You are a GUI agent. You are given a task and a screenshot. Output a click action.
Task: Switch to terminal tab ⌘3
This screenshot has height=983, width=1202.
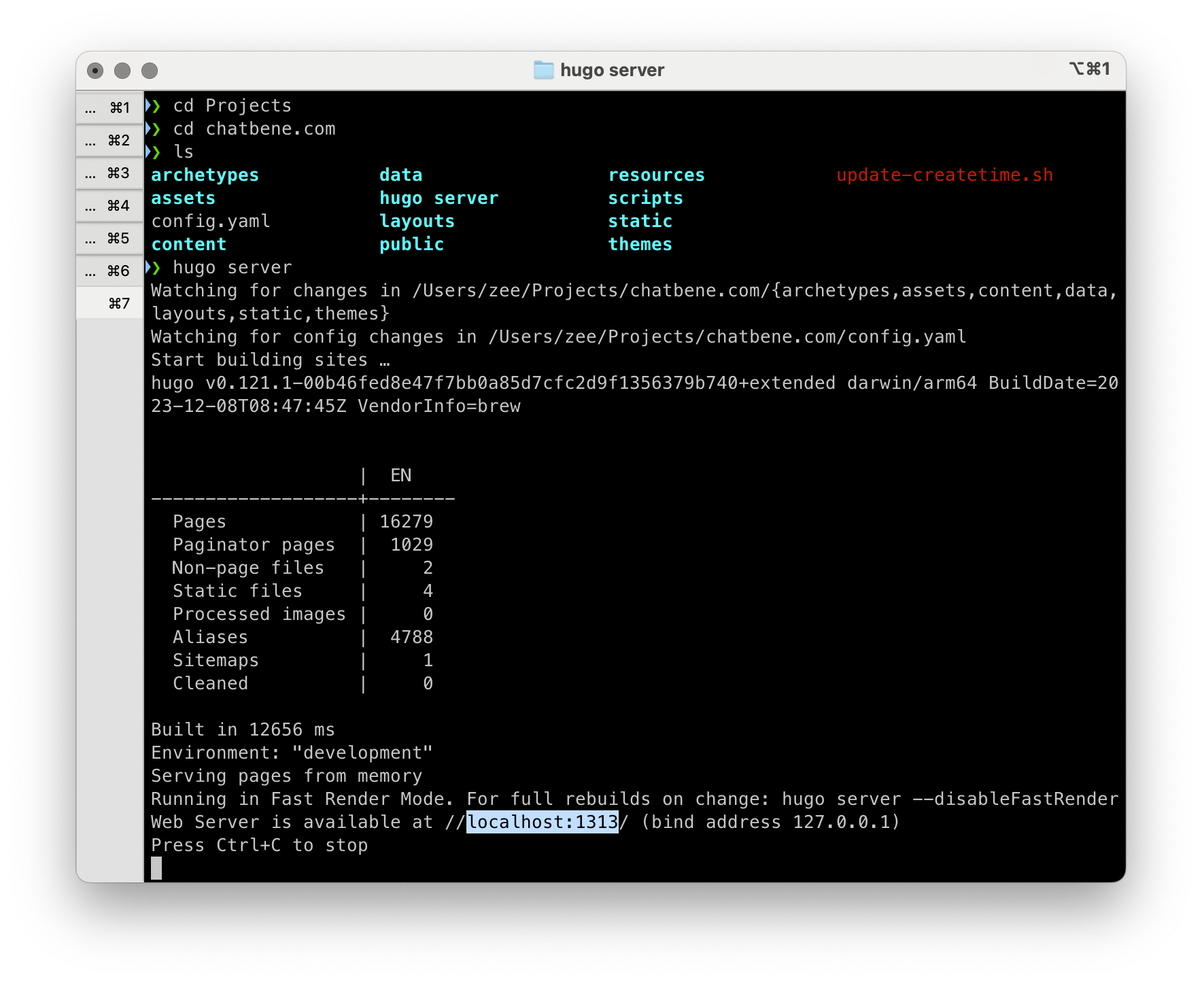tap(109, 173)
